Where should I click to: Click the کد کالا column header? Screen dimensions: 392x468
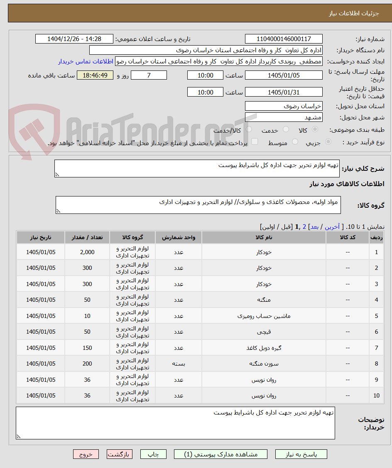(348, 237)
